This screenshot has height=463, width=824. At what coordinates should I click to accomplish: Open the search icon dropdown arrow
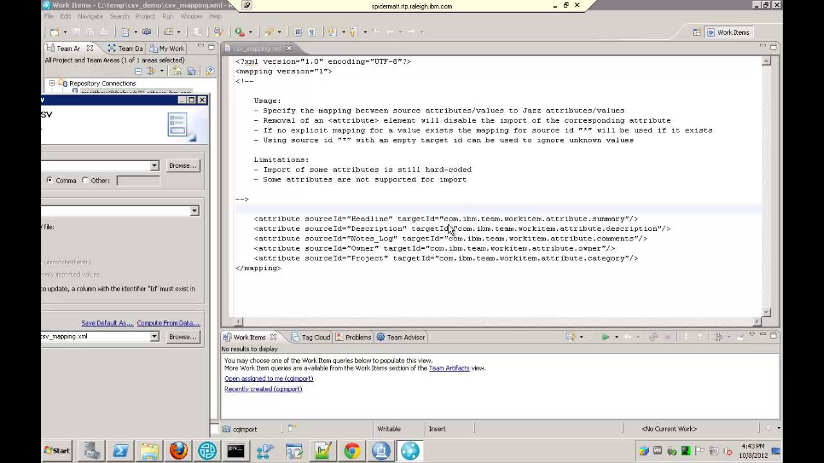point(279,32)
